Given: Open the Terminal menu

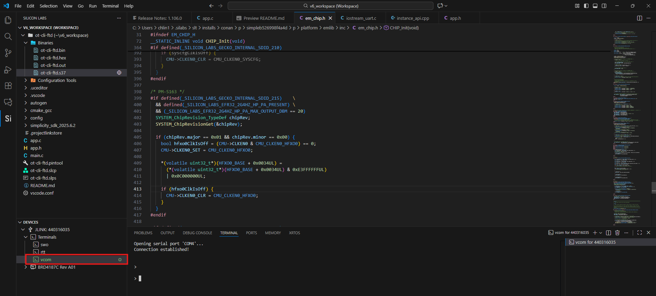Looking at the screenshot, I should coord(110,6).
